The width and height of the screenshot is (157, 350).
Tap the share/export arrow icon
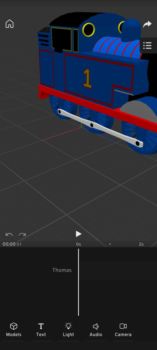147,24
